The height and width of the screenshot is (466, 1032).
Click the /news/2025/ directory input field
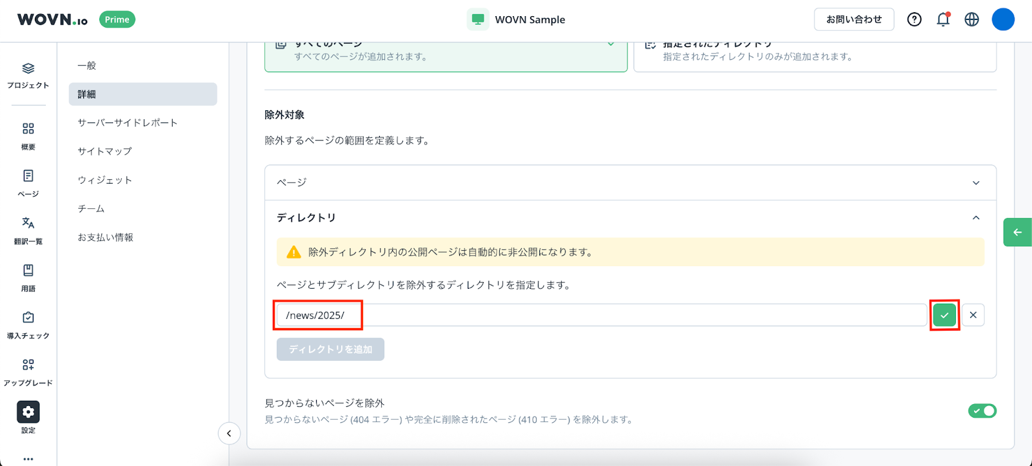tap(600, 315)
